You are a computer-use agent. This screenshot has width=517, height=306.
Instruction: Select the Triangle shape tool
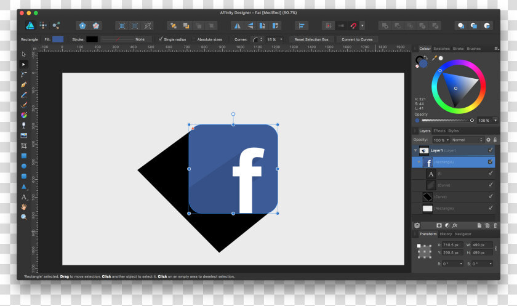tap(24, 187)
